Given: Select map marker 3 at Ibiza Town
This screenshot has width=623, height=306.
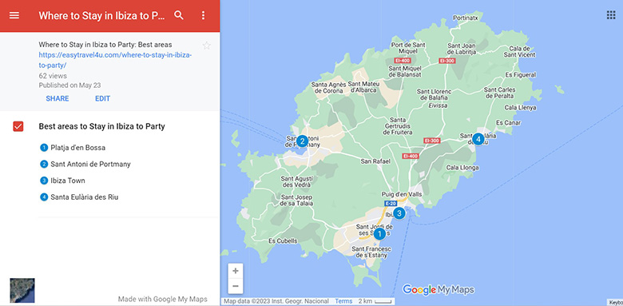Looking at the screenshot, I should (x=399, y=213).
